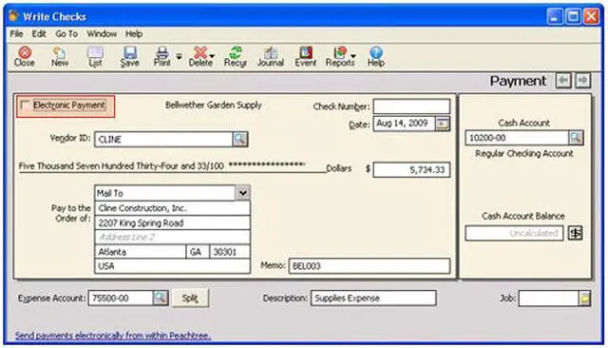Expand the Mail To dropdown
The width and height of the screenshot is (608, 348).
[243, 193]
